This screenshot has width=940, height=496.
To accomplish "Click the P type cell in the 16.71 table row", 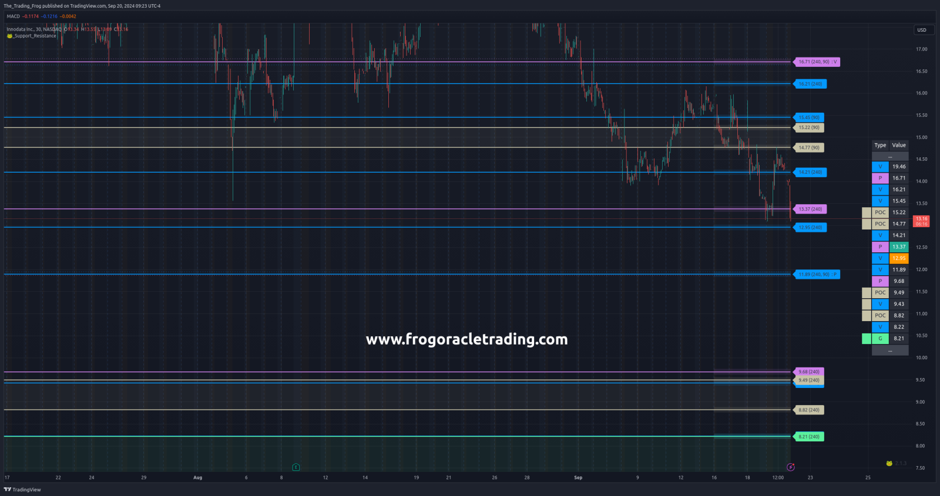I will tap(880, 178).
